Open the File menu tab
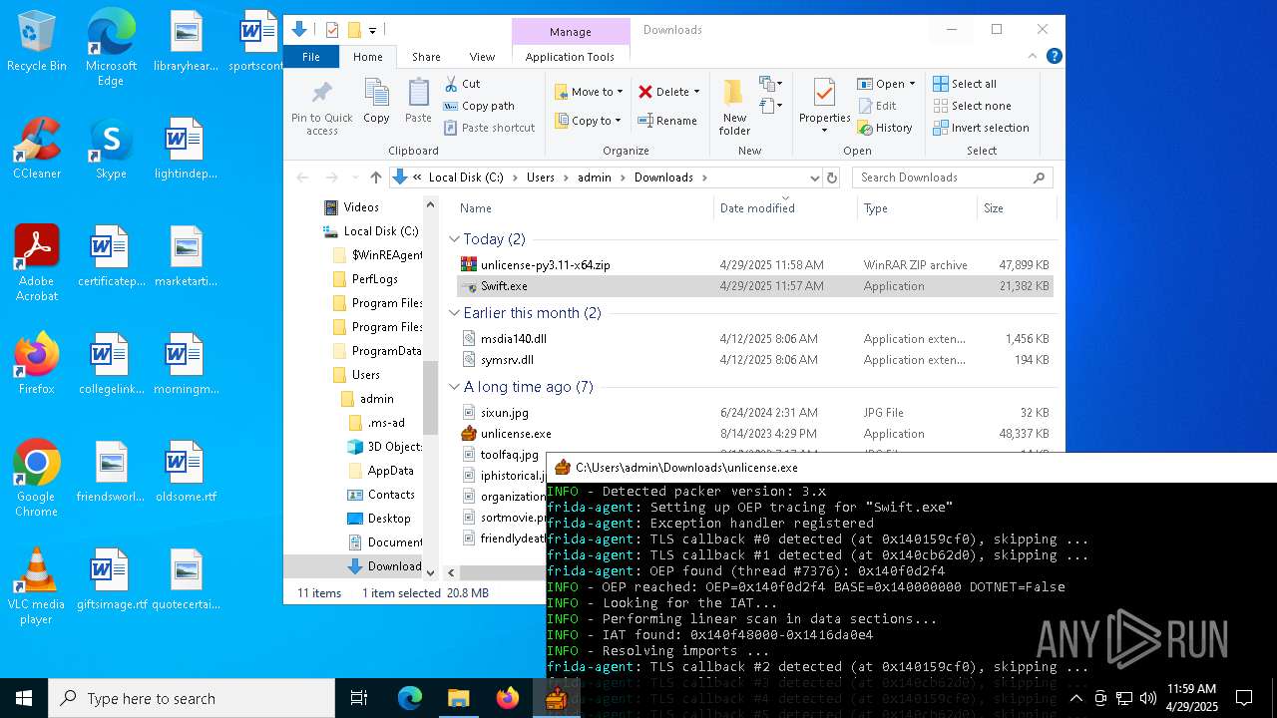The width and height of the screenshot is (1277, 718). [x=311, y=57]
